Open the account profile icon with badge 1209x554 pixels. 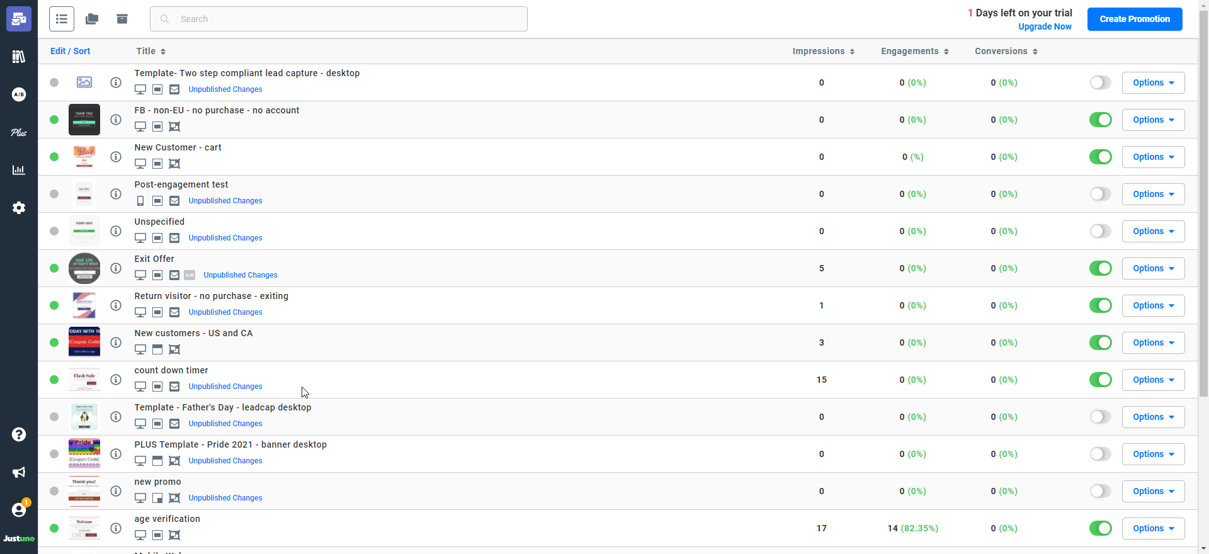pos(20,509)
